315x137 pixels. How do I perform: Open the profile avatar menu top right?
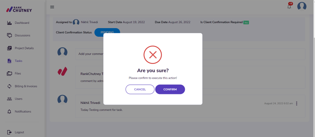click(x=302, y=6)
